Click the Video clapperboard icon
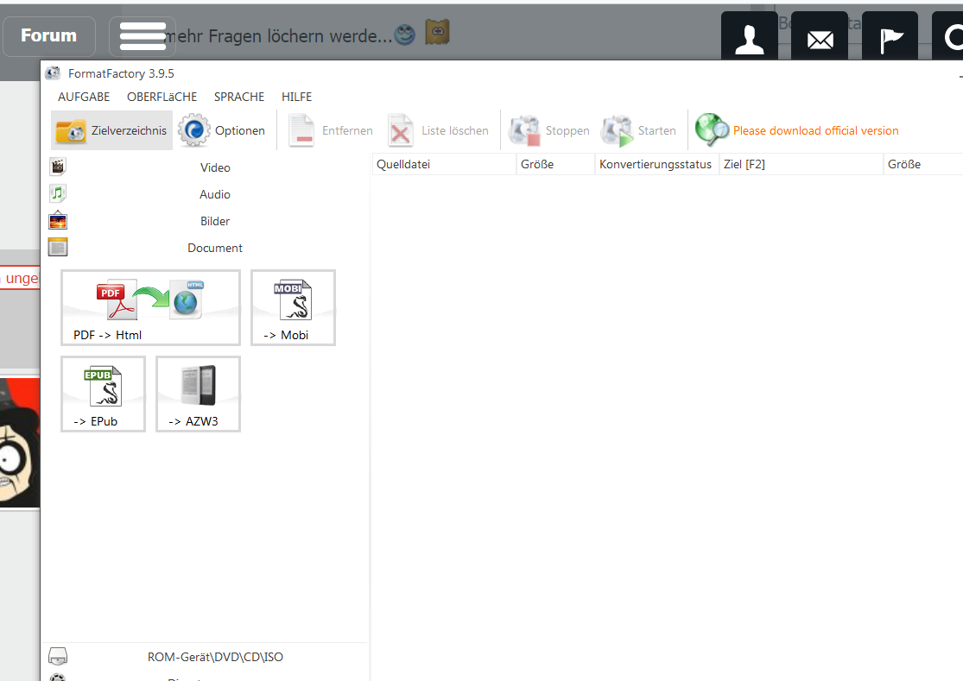The height and width of the screenshot is (681, 963). click(58, 167)
